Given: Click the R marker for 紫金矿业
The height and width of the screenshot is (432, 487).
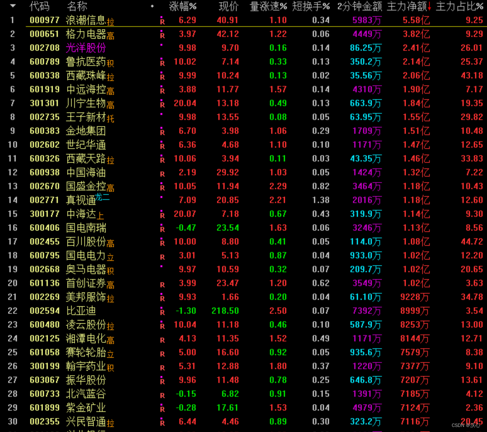Looking at the screenshot, I should pyautogui.click(x=162, y=409).
